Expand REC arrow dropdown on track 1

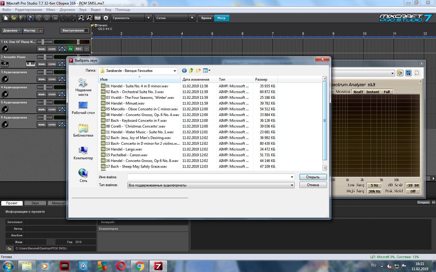(x=87, y=49)
